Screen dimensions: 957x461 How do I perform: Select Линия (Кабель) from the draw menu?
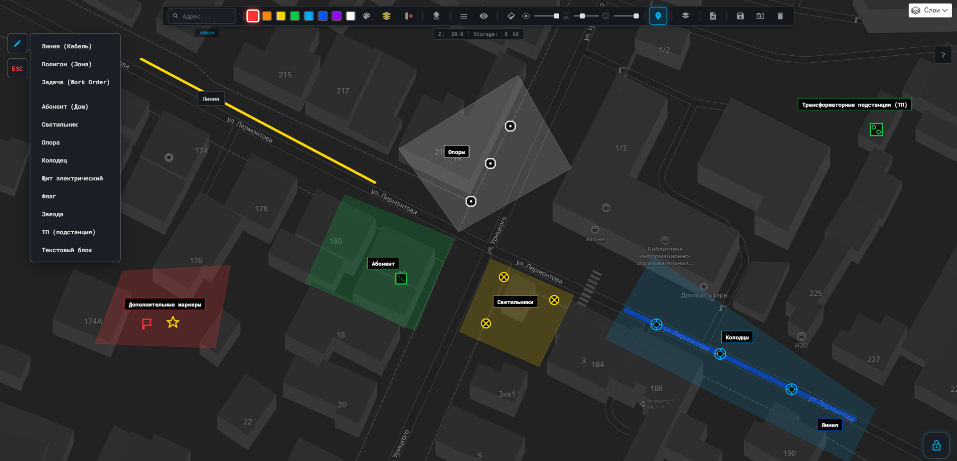pos(67,46)
